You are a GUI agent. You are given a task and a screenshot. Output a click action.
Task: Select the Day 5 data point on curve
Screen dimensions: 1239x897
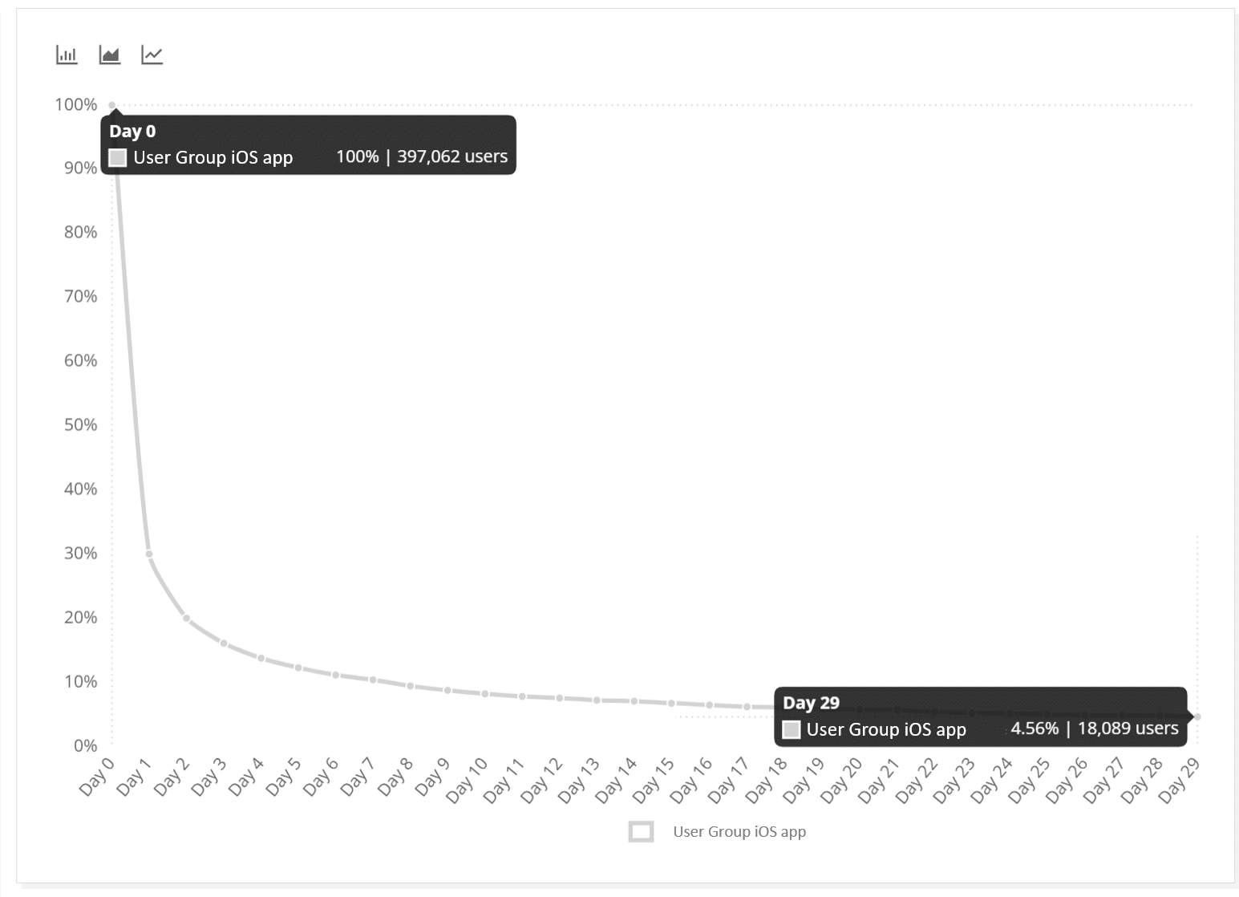tap(298, 668)
